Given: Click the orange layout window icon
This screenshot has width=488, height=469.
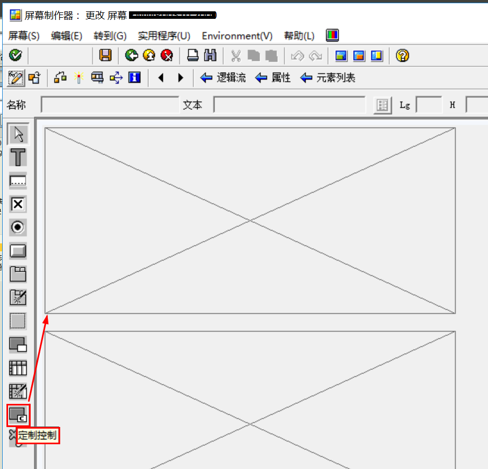Looking at the screenshot, I should pos(359,56).
